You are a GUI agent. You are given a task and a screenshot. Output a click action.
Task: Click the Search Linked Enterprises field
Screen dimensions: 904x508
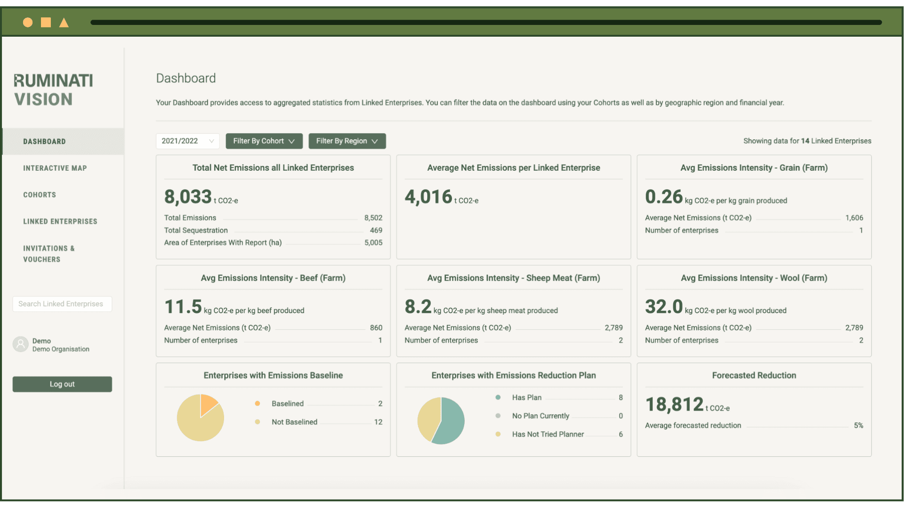(62, 303)
